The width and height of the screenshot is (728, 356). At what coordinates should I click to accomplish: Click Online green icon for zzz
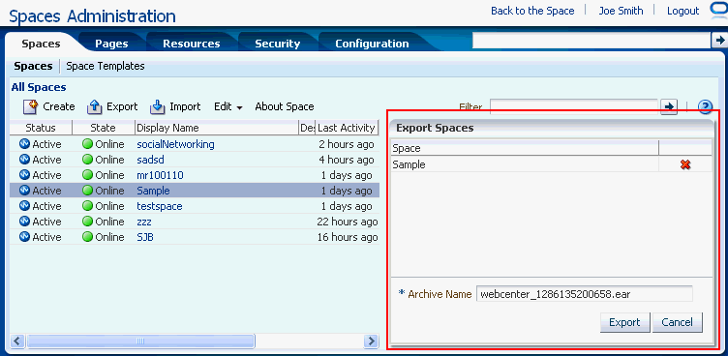(x=87, y=222)
